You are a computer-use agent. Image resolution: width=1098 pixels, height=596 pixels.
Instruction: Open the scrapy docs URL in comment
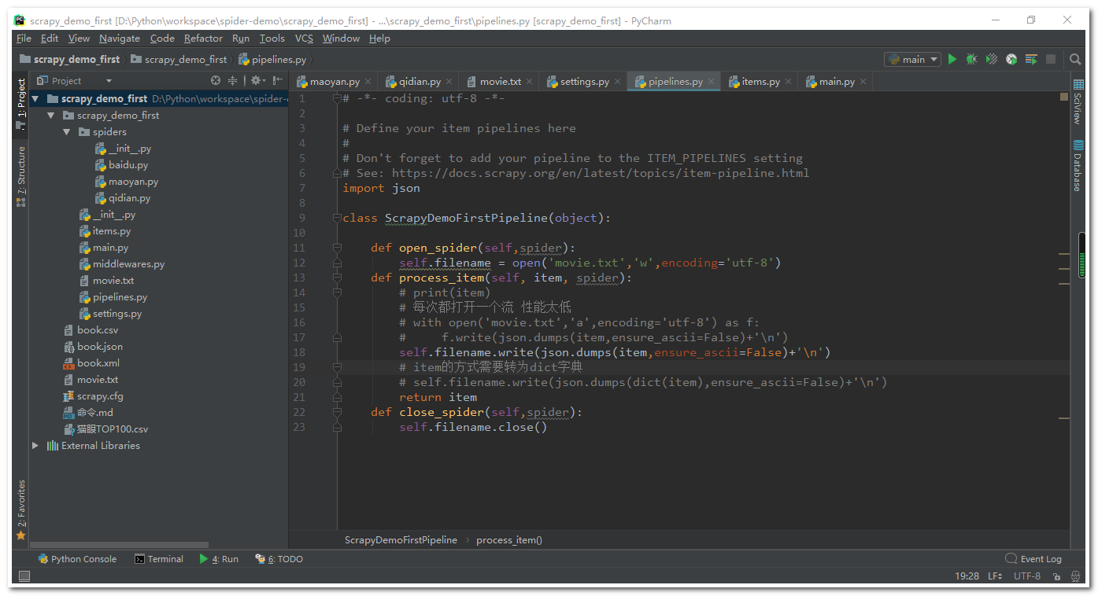[x=601, y=173]
